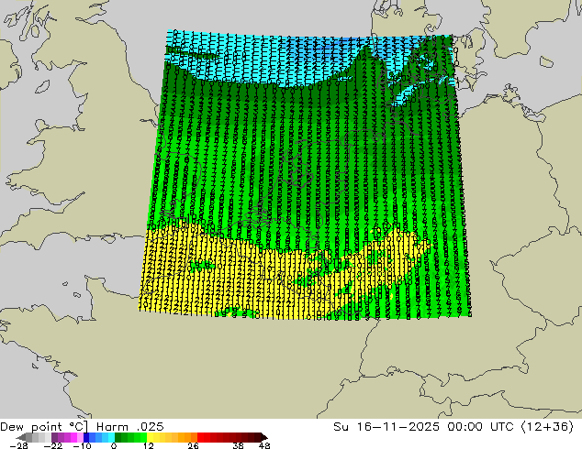Screen dimensions: 582x449
Task: Click the '00:00 UTC' time text
Action: [480, 427]
